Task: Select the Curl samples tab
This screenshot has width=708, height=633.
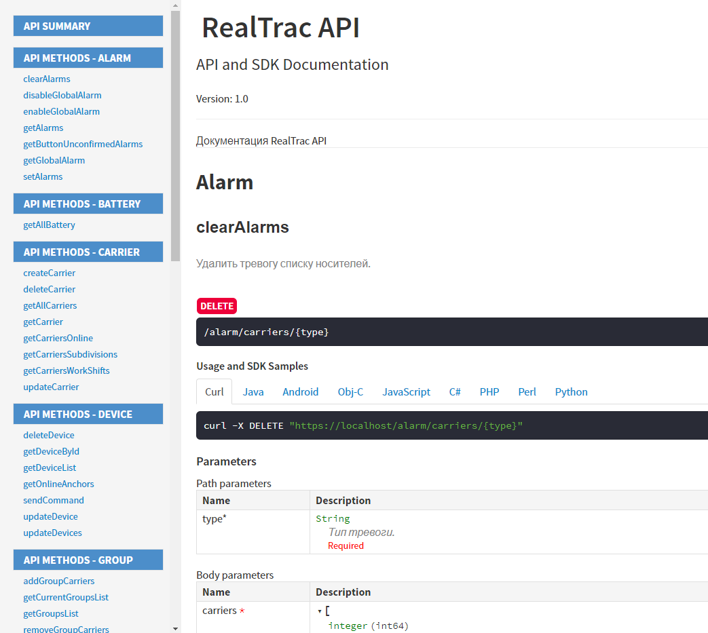Action: point(214,391)
